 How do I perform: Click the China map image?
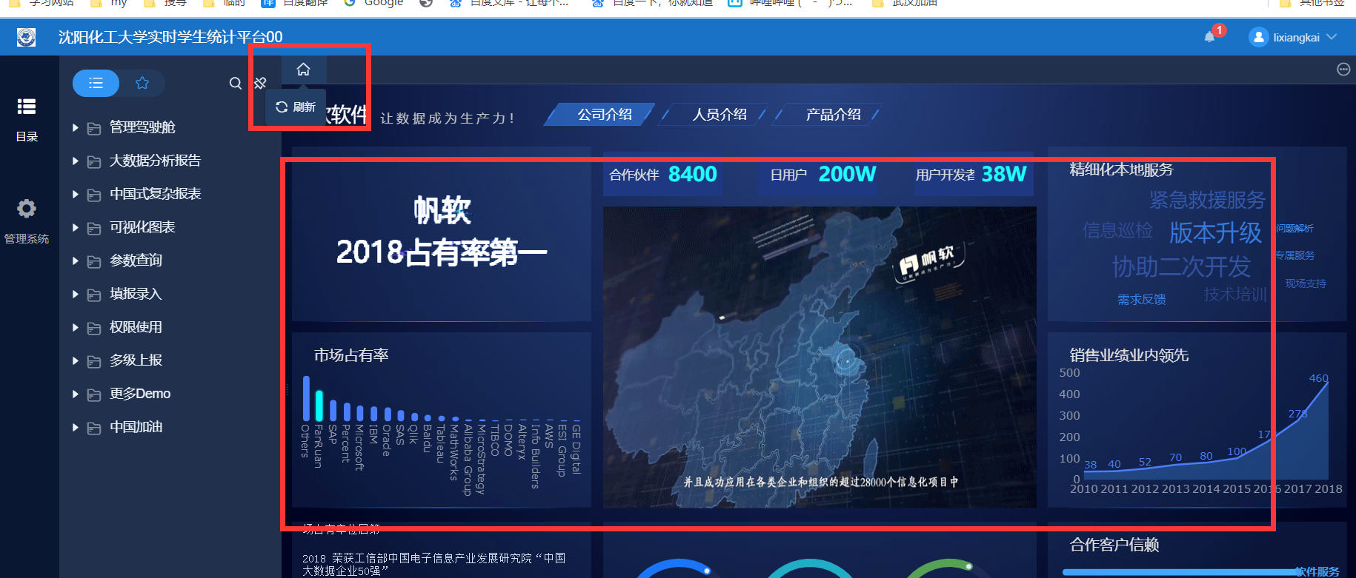click(x=820, y=357)
